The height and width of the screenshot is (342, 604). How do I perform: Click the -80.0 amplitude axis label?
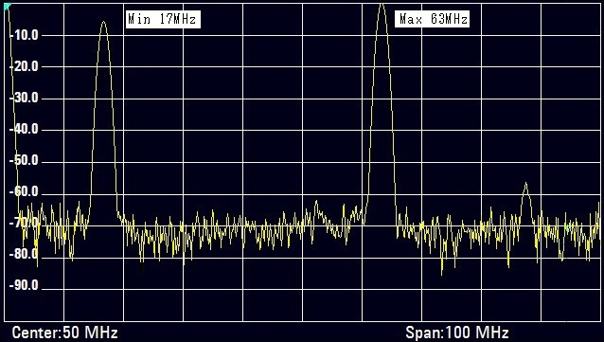click(24, 254)
